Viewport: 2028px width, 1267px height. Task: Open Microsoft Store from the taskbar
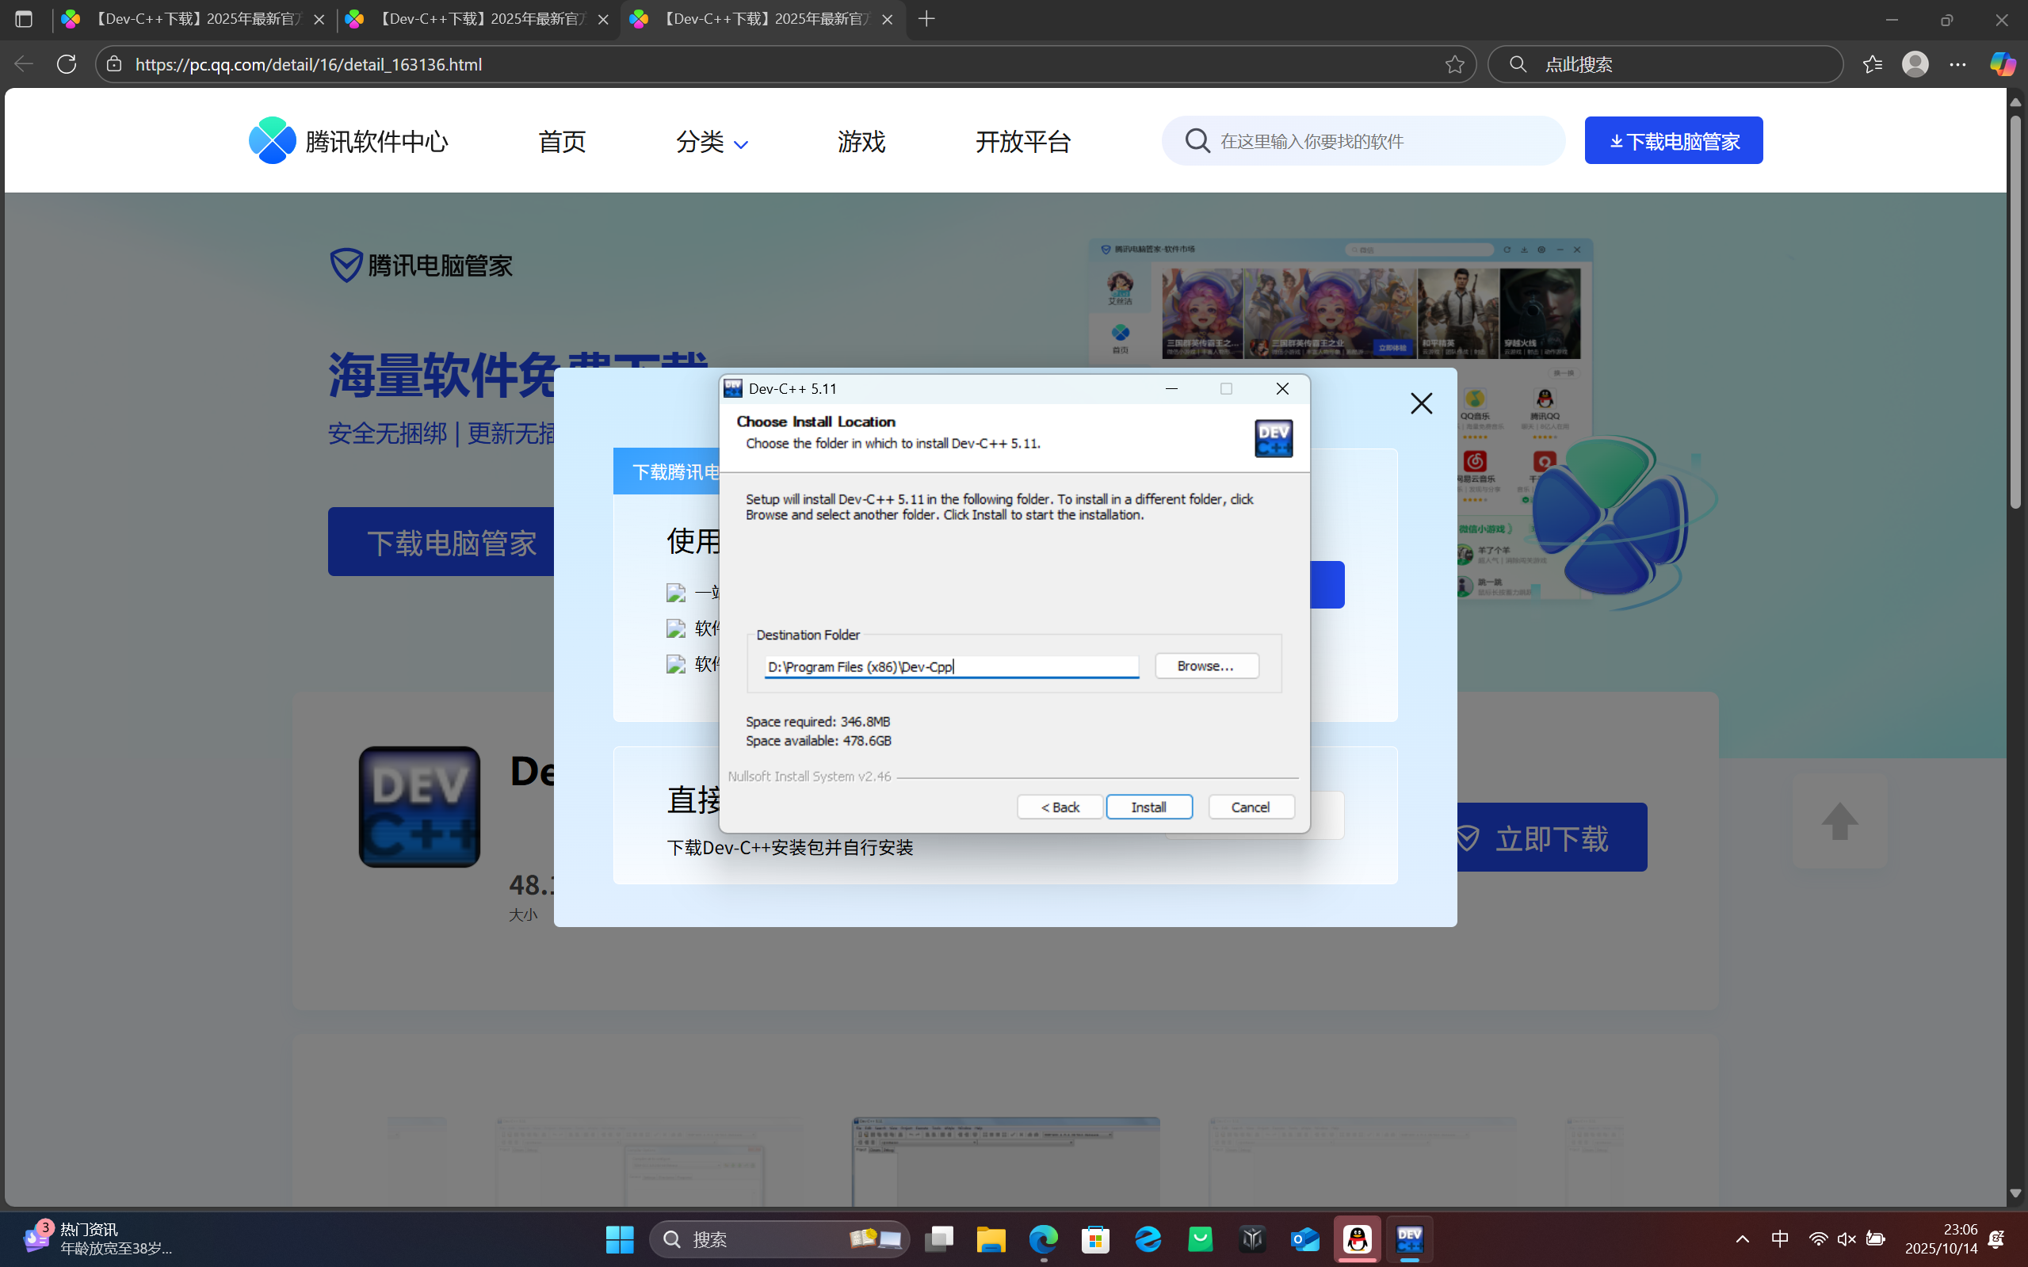click(x=1095, y=1239)
